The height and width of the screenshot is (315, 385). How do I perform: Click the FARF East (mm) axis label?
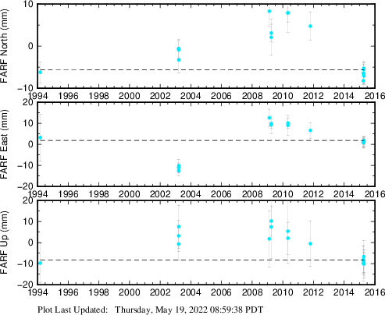[5, 144]
